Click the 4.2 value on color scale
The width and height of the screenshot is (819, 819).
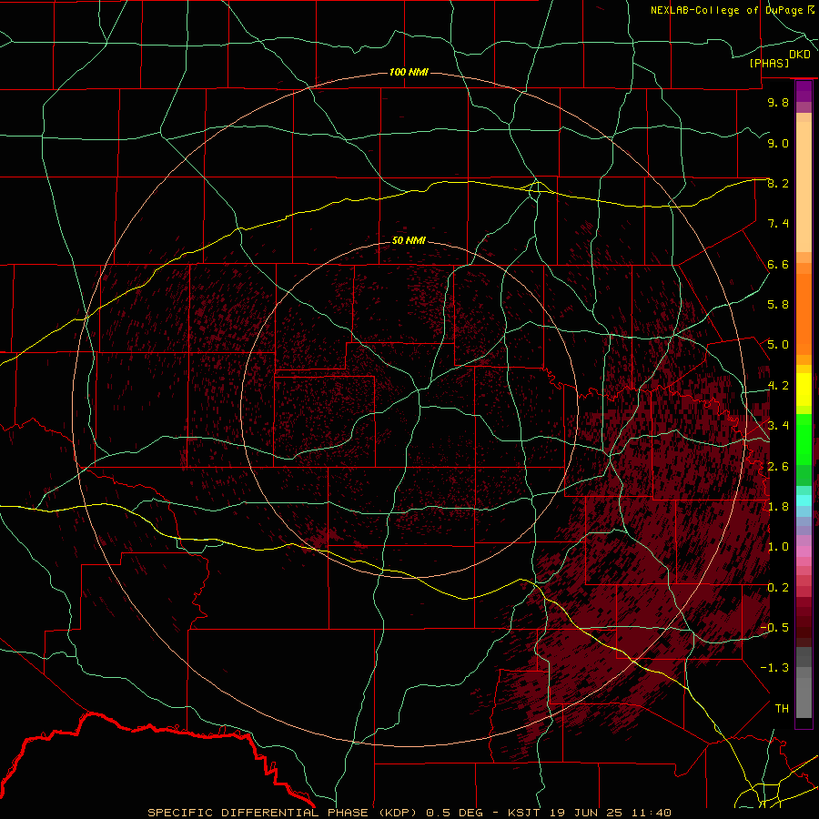coord(778,386)
